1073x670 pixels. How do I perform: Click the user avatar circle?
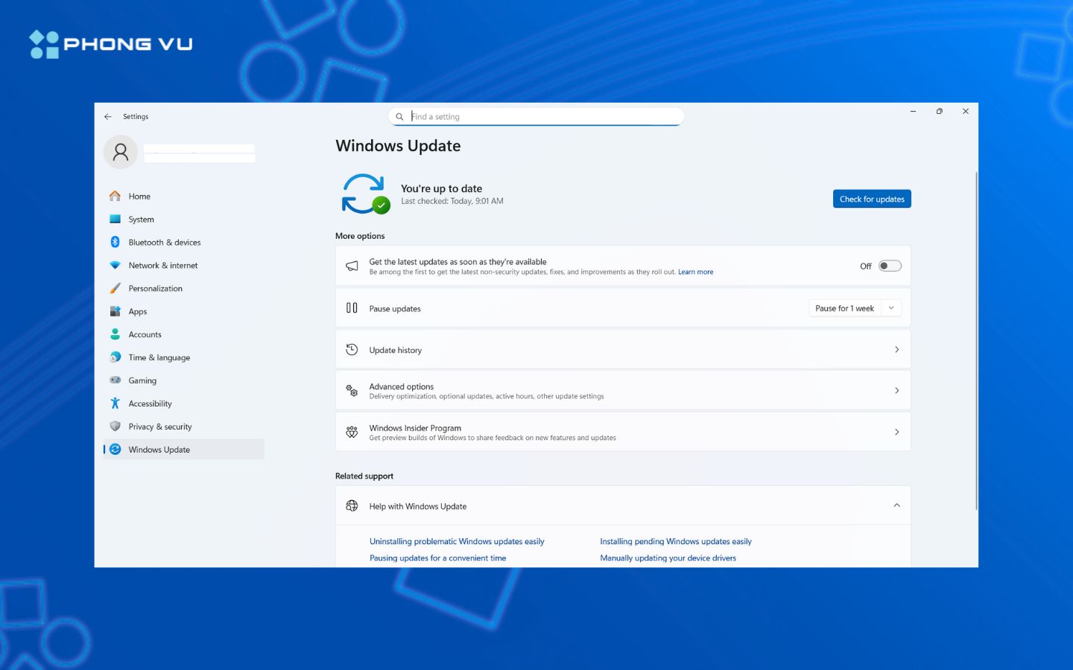coord(120,152)
